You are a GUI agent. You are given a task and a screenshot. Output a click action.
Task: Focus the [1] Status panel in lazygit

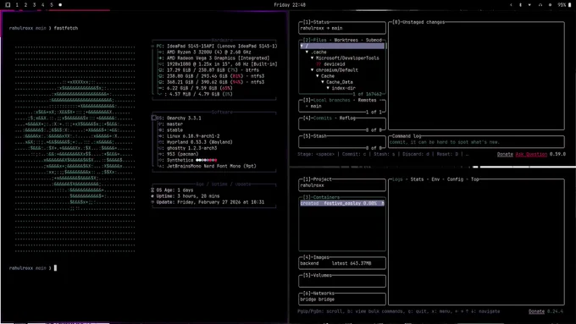click(342, 28)
